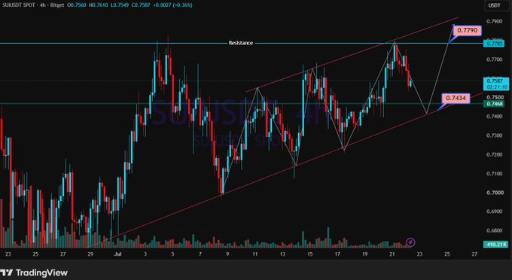Click the purple lightning bolt event icon
This screenshot has height=280, width=512.
point(411,242)
